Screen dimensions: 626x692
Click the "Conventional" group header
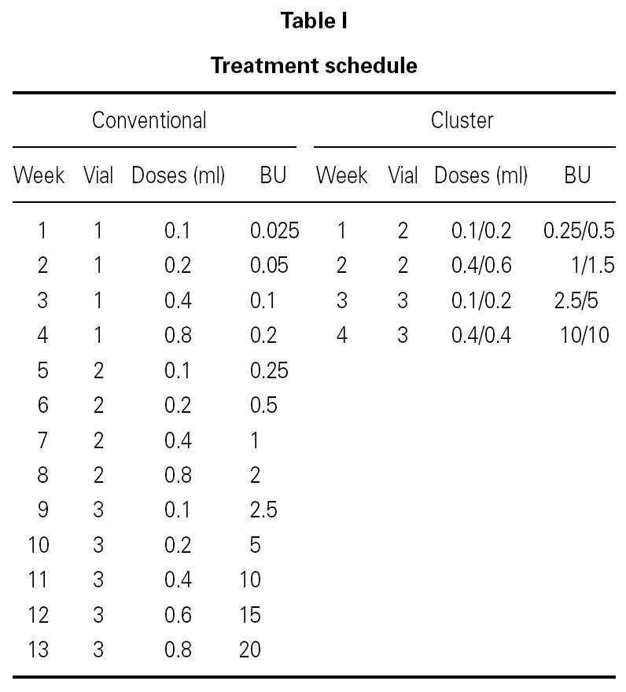(x=149, y=120)
